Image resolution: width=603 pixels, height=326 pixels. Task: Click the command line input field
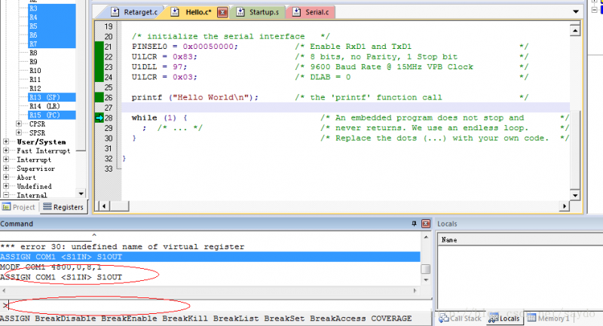pyautogui.click(x=211, y=305)
